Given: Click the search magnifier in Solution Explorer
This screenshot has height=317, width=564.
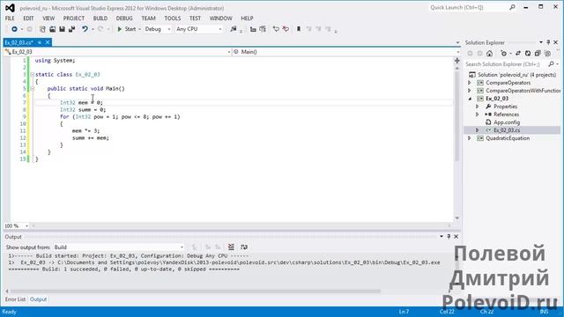Looking at the screenshot, I should (551, 64).
